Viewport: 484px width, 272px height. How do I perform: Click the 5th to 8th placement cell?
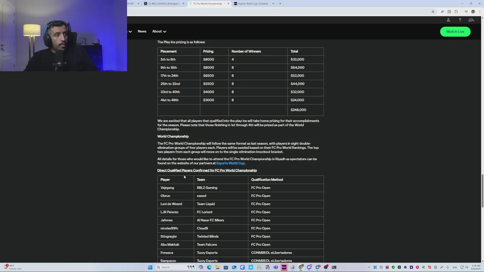click(x=178, y=59)
